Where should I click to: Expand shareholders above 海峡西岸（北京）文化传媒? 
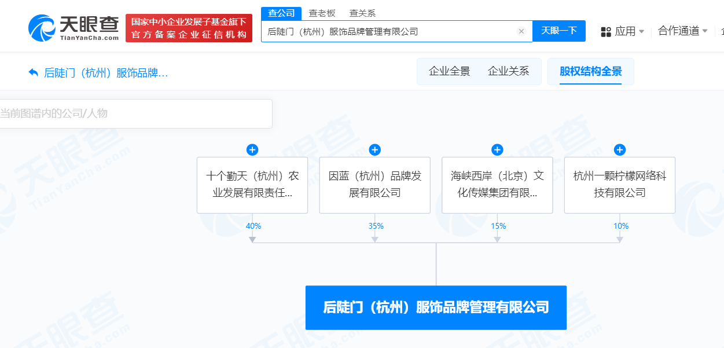[497, 150]
